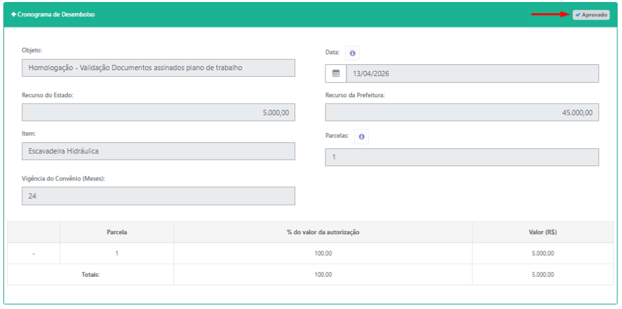
Task: Click the Aprovado status button
Action: click(591, 14)
